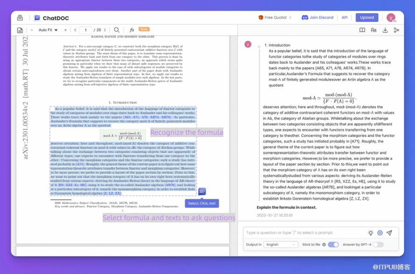
Task: Go to next page arrow
Action: pyautogui.click(x=105, y=30)
